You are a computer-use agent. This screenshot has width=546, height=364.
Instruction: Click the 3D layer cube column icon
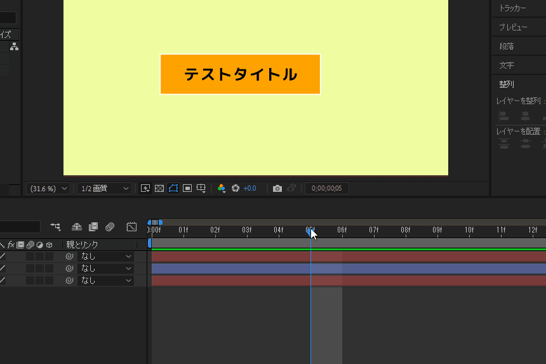tap(49, 245)
